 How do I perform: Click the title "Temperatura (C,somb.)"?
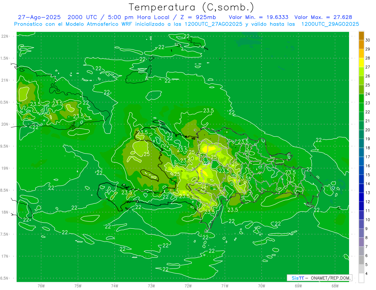[191, 8]
